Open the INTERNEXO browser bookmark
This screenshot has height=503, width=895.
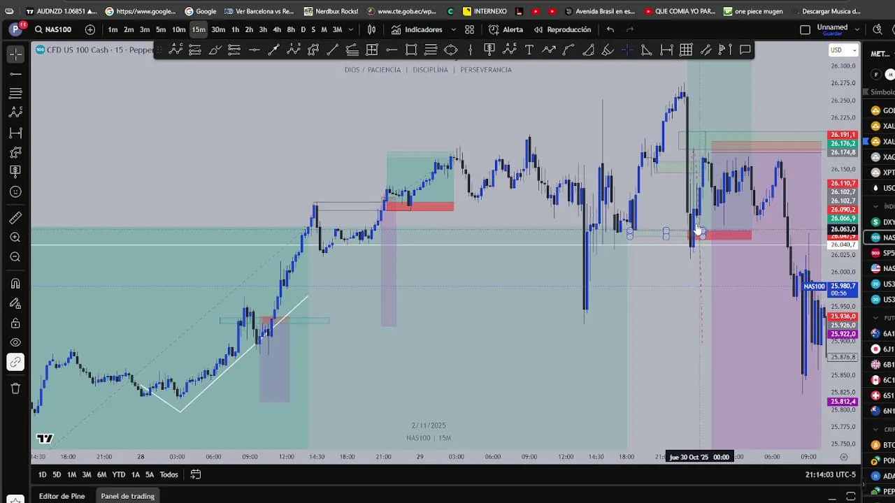pyautogui.click(x=485, y=11)
